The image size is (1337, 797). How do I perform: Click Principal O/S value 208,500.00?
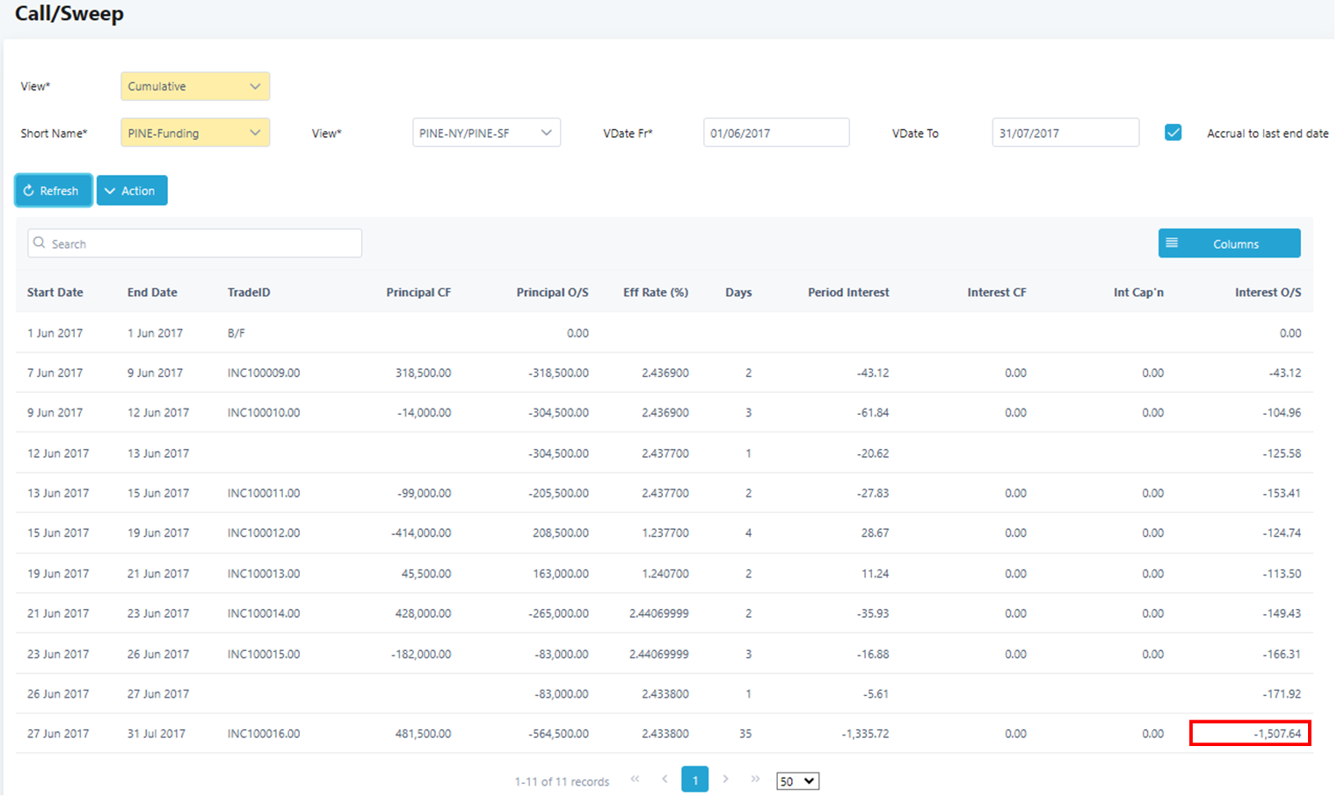pos(561,533)
